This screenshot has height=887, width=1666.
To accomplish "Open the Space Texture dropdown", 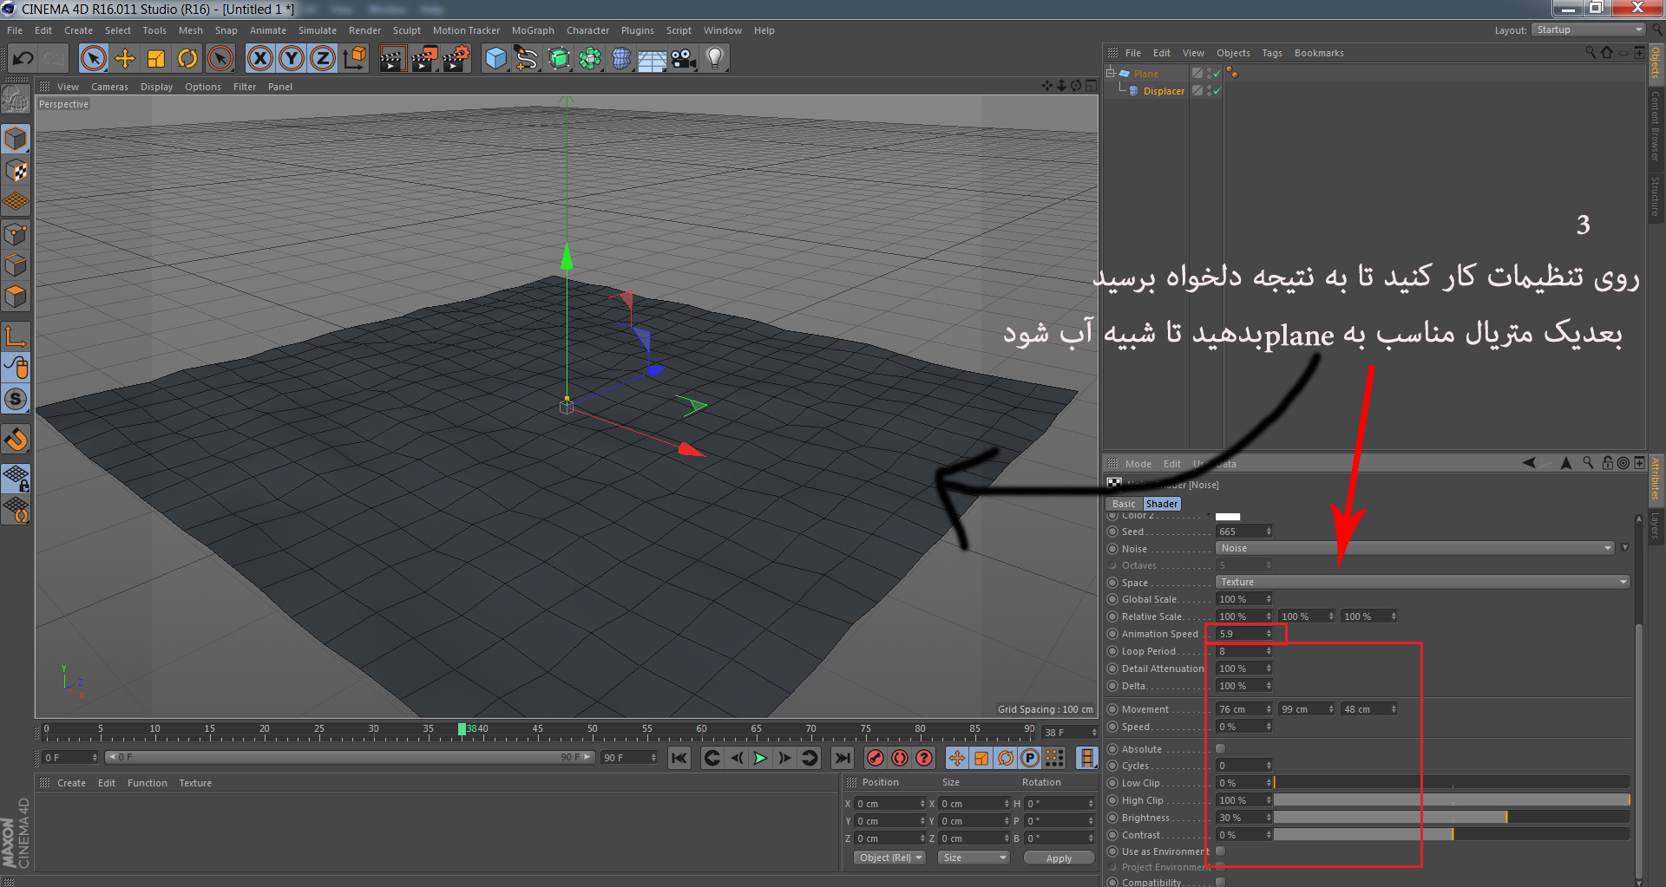I will click(1423, 582).
